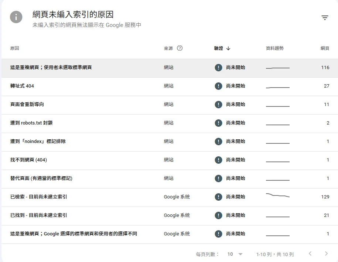Open the 這是重複網頁;使用者未選取標準網頁 row

point(170,68)
